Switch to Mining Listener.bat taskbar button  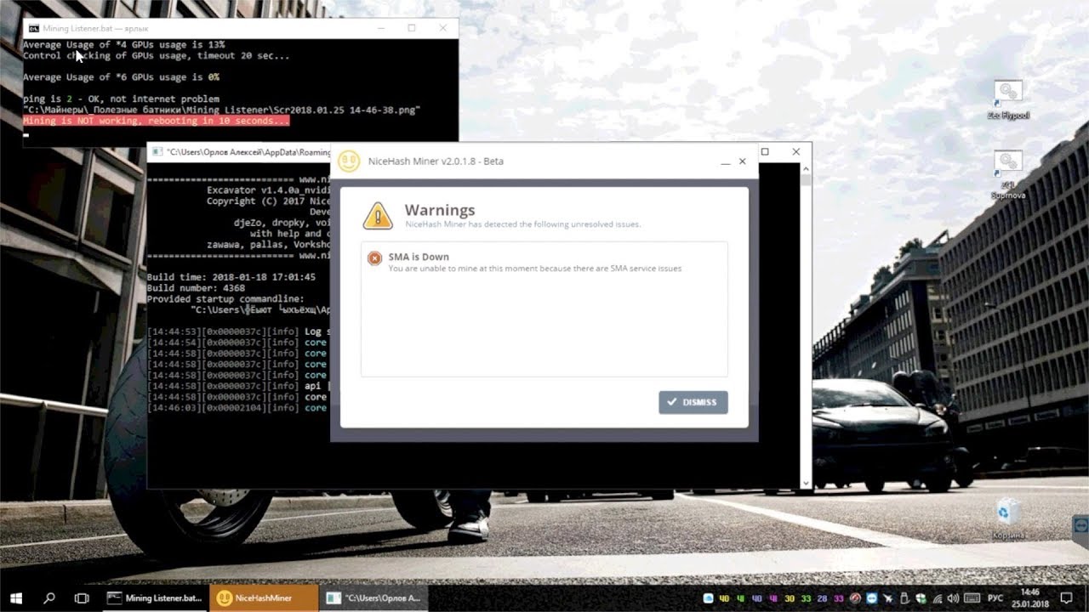click(x=155, y=598)
